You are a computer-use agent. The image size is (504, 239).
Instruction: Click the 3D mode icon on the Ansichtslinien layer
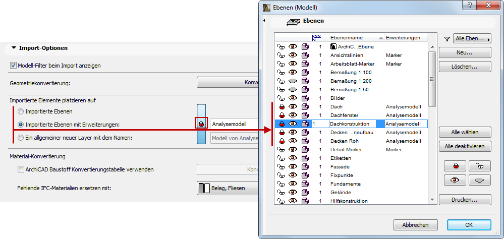[305, 55]
